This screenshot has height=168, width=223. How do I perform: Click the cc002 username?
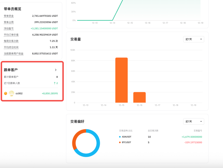pos(19,93)
